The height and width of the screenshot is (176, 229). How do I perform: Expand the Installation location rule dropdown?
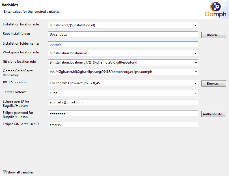196,25
